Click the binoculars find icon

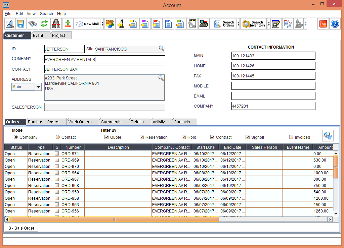(33, 24)
